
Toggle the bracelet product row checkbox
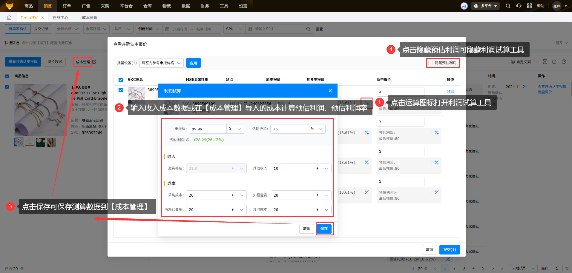pos(7,87)
